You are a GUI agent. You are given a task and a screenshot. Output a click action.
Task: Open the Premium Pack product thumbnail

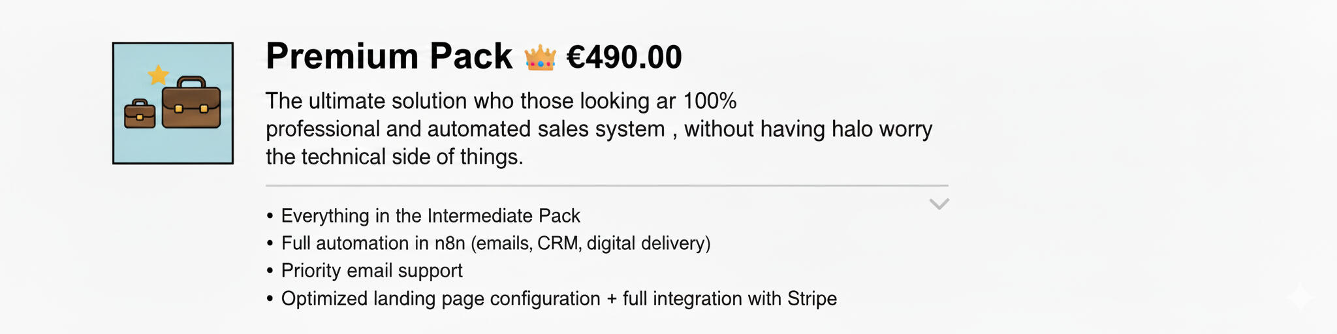[x=173, y=103]
